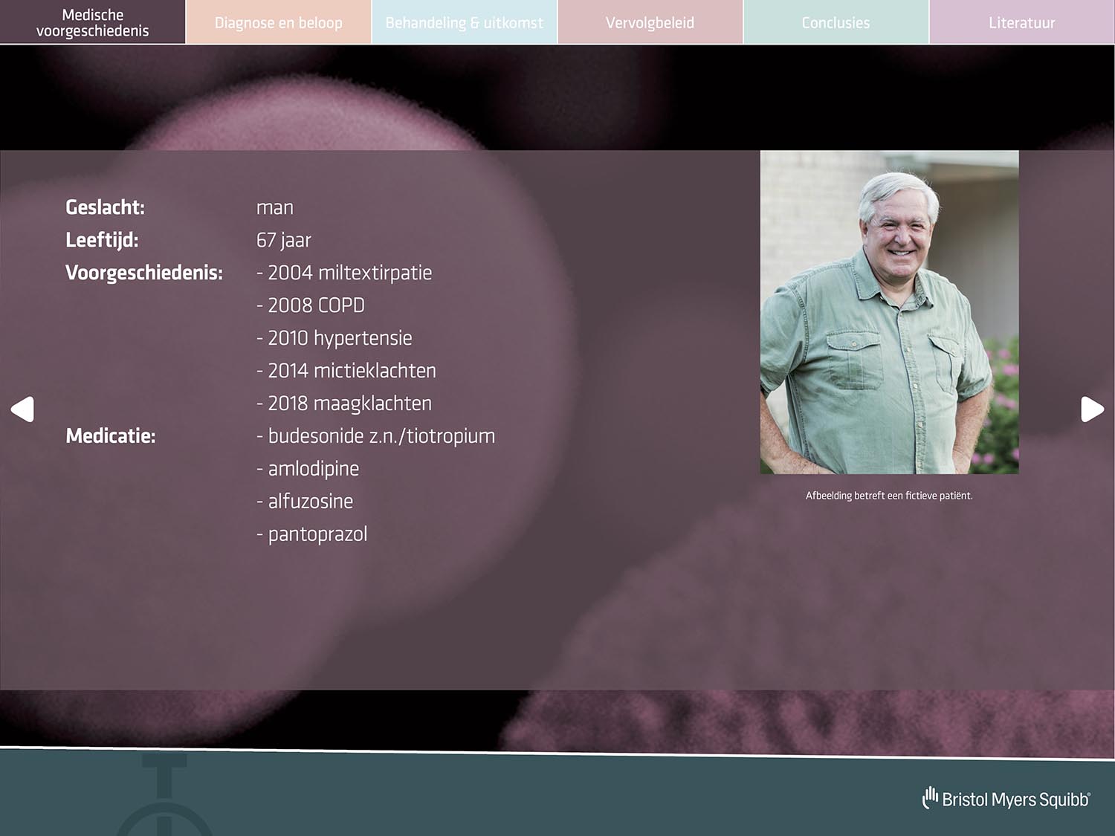The height and width of the screenshot is (836, 1115).
Task: Open the Literatuur tab
Action: 1022,22
